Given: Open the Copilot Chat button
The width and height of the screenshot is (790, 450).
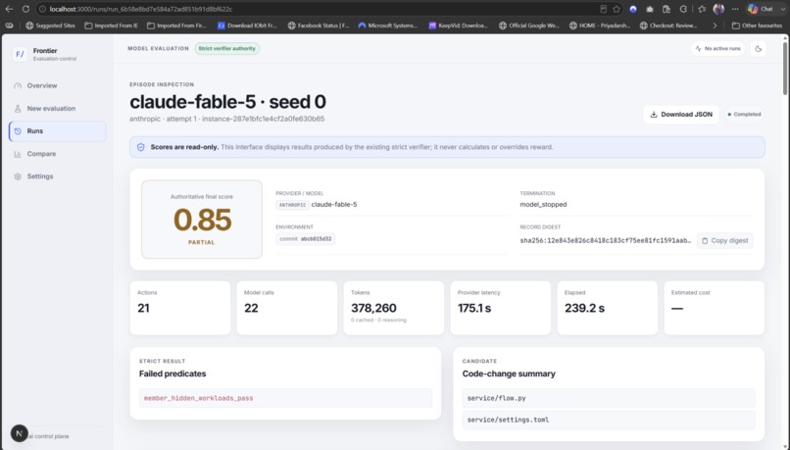Looking at the screenshot, I should point(761,9).
